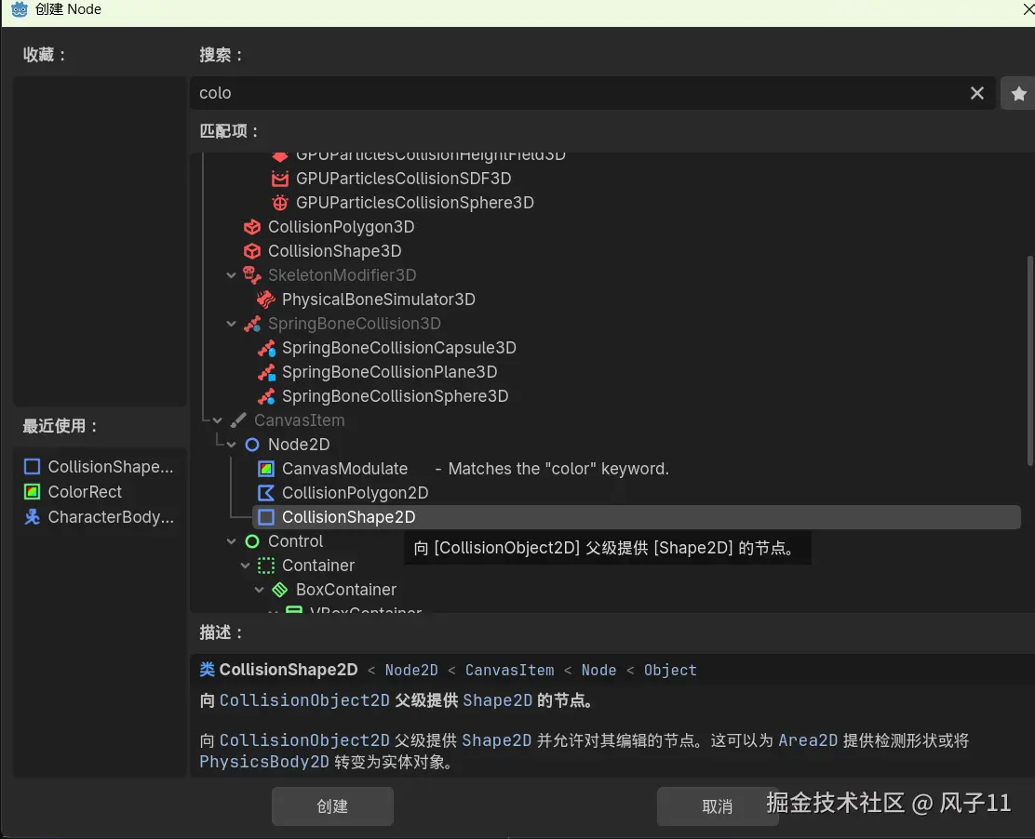Open first-line Shape2D link in description

tap(498, 700)
